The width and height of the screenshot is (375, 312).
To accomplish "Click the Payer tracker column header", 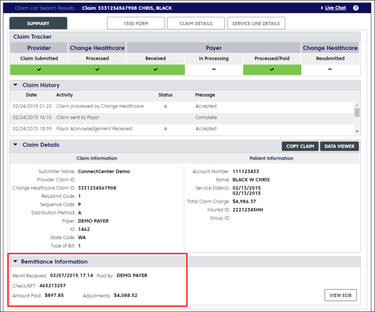I will [214, 48].
